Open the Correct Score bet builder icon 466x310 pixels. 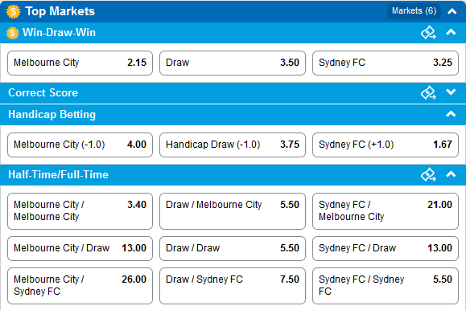(428, 93)
